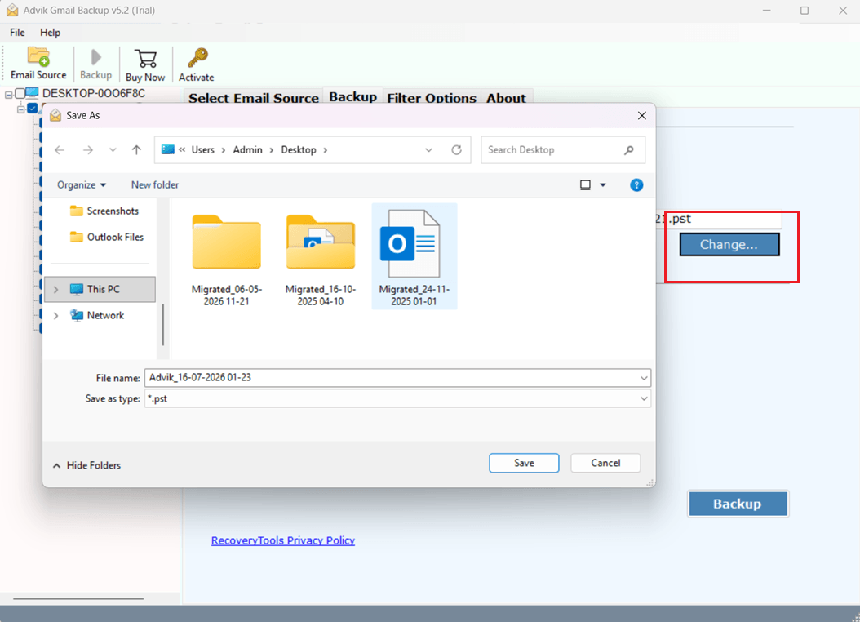Image resolution: width=860 pixels, height=622 pixels.
Task: Create a New folder
Action: coord(155,184)
